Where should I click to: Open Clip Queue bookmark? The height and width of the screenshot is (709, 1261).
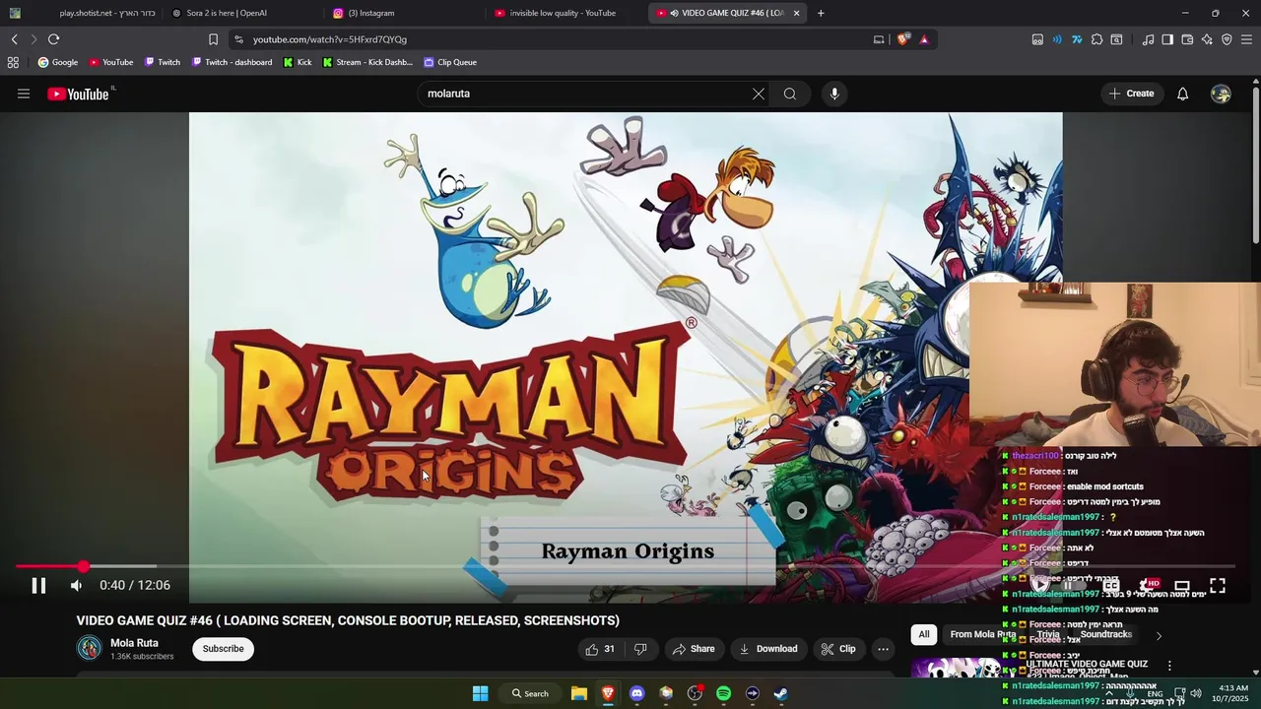click(450, 62)
